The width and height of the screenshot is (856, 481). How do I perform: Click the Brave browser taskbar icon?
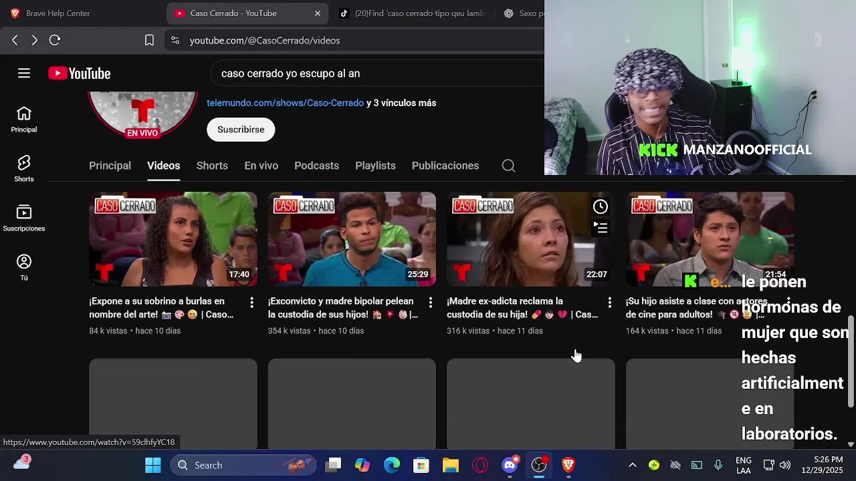pos(568,465)
